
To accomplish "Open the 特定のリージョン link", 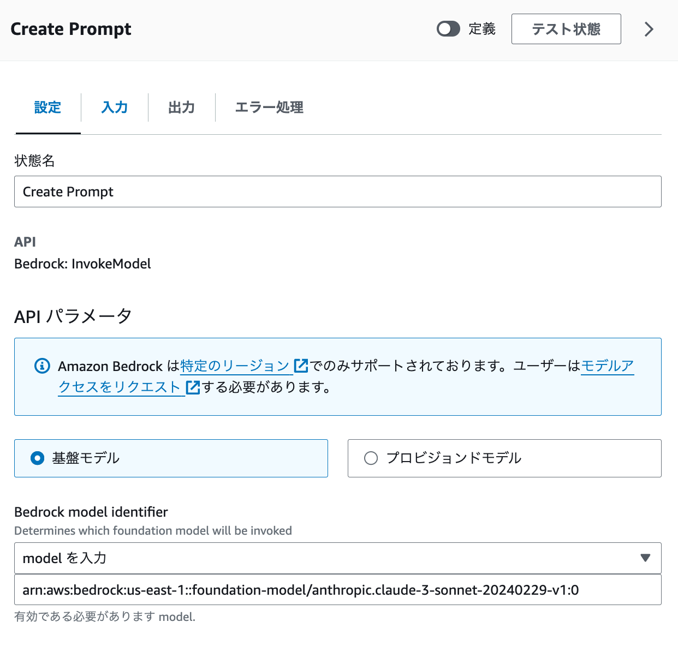I will (235, 366).
